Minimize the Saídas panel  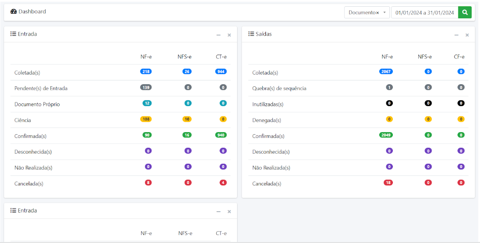pyautogui.click(x=456, y=35)
